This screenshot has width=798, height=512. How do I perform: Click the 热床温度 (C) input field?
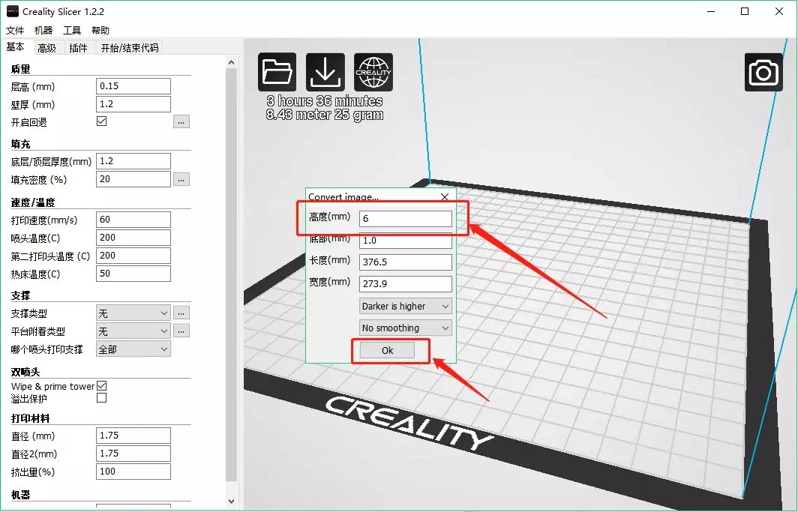click(133, 274)
